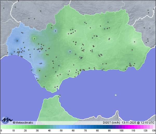Click the 100 km/h purple legend swatch
This screenshot has height=134, width=156.
coord(121,127)
